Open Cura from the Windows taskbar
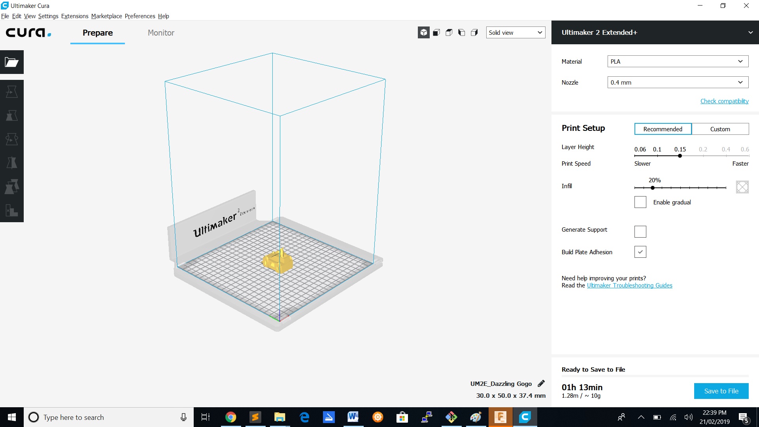759x427 pixels. (525, 417)
